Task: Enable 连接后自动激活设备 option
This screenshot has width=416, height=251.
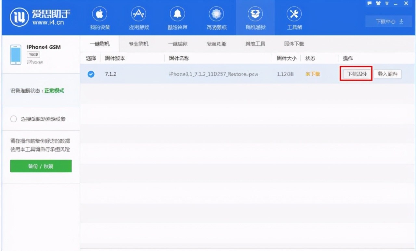Action: (x=13, y=119)
